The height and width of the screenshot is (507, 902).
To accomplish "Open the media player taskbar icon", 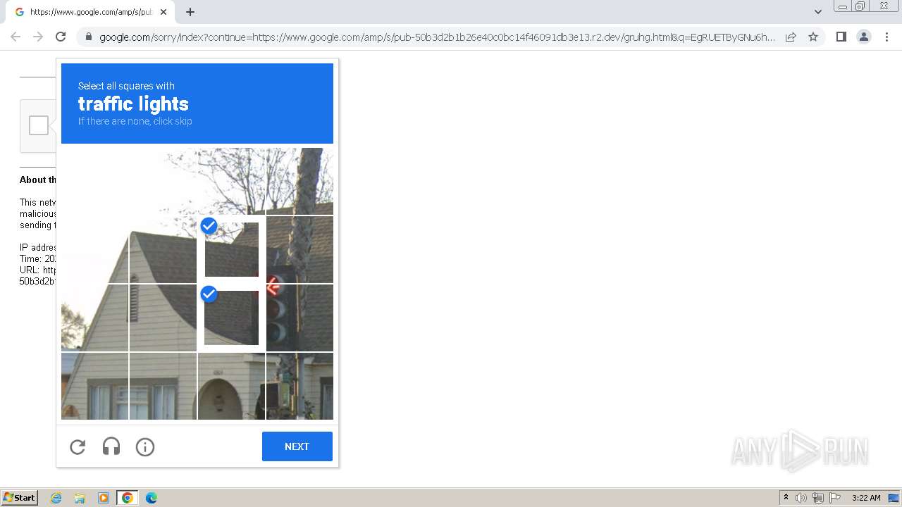I will [104, 498].
